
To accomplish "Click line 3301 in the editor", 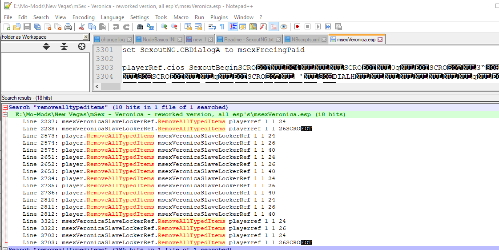I will pos(213,50).
